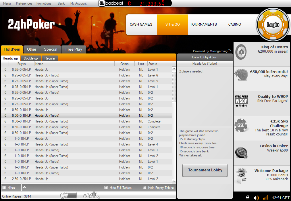
Task: Open the My Account menu
Action: (x=78, y=3)
